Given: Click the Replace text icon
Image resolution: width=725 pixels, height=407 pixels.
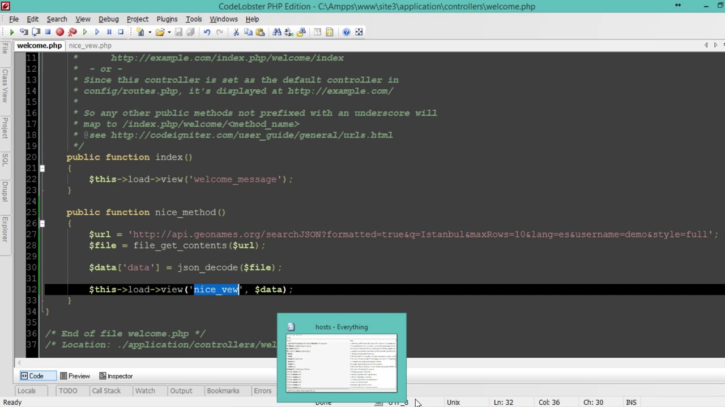Looking at the screenshot, I should [289, 32].
